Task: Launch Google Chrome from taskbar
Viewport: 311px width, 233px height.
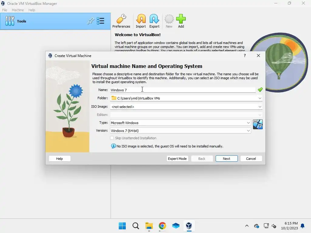Action: pos(162,226)
